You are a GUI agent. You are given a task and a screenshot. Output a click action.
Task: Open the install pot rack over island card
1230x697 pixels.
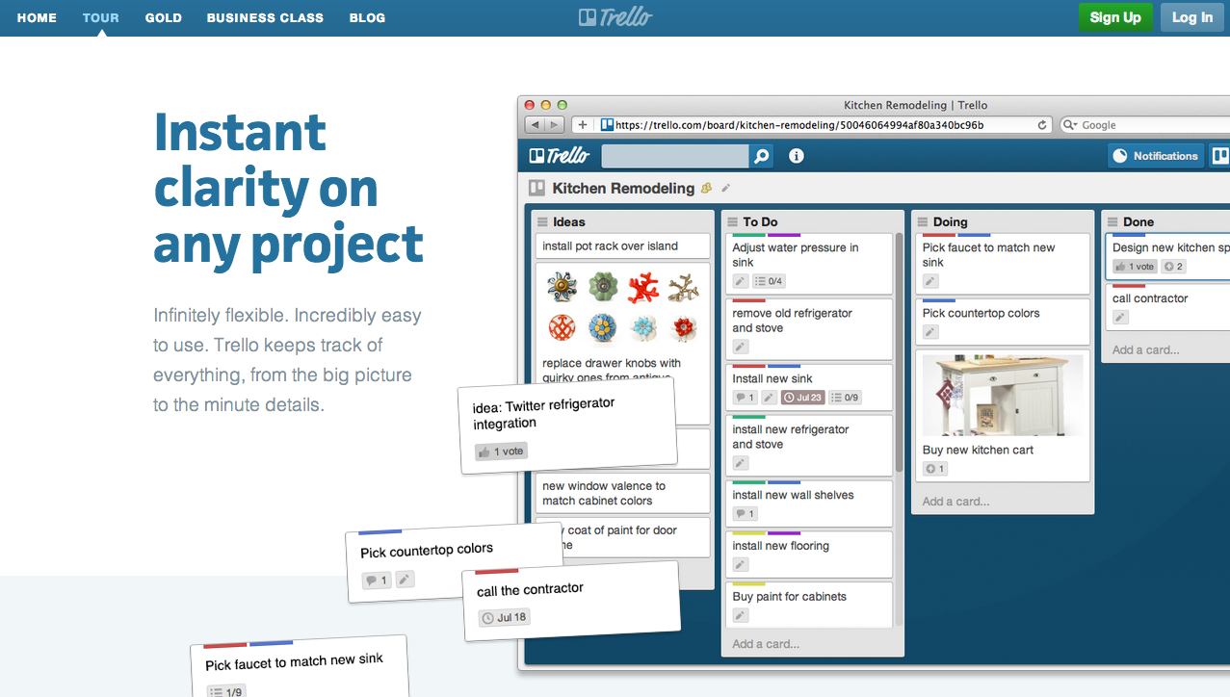click(x=622, y=246)
